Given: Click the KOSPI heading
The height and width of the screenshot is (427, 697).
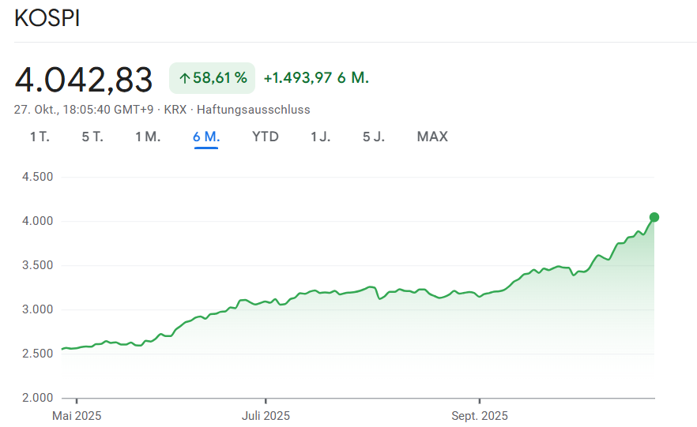Looking at the screenshot, I should pyautogui.click(x=47, y=19).
